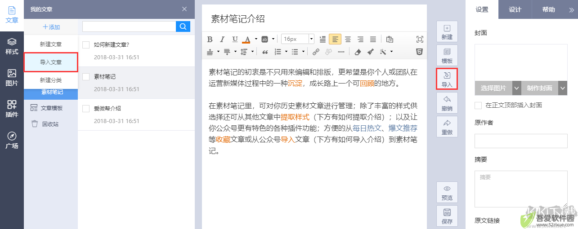
Task: Insert a blockquote
Action: click(x=265, y=52)
